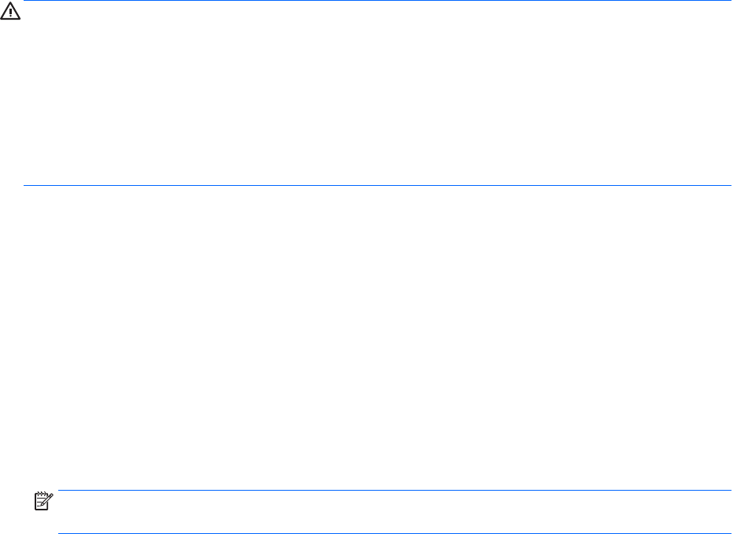Click the blue rule beside the note icon

click(x=394, y=490)
